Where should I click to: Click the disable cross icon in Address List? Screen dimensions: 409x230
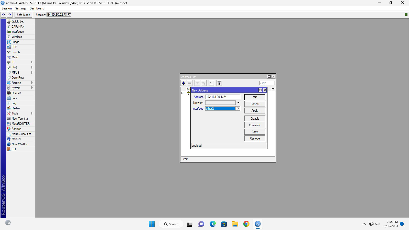click(x=204, y=83)
